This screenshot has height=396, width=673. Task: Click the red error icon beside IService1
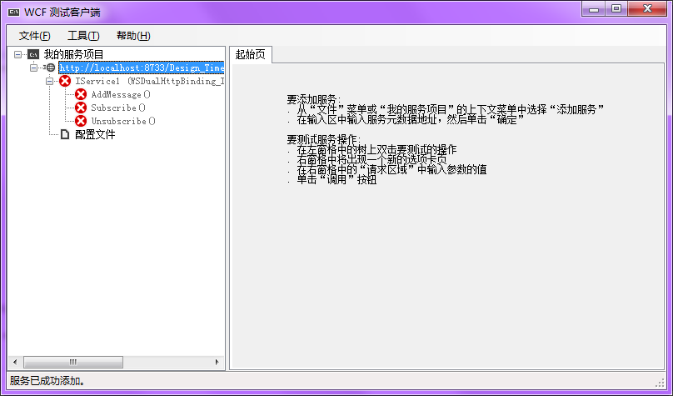(65, 81)
